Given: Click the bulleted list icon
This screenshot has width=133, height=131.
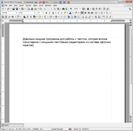Looking at the screenshot, I should (x=96, y=13).
